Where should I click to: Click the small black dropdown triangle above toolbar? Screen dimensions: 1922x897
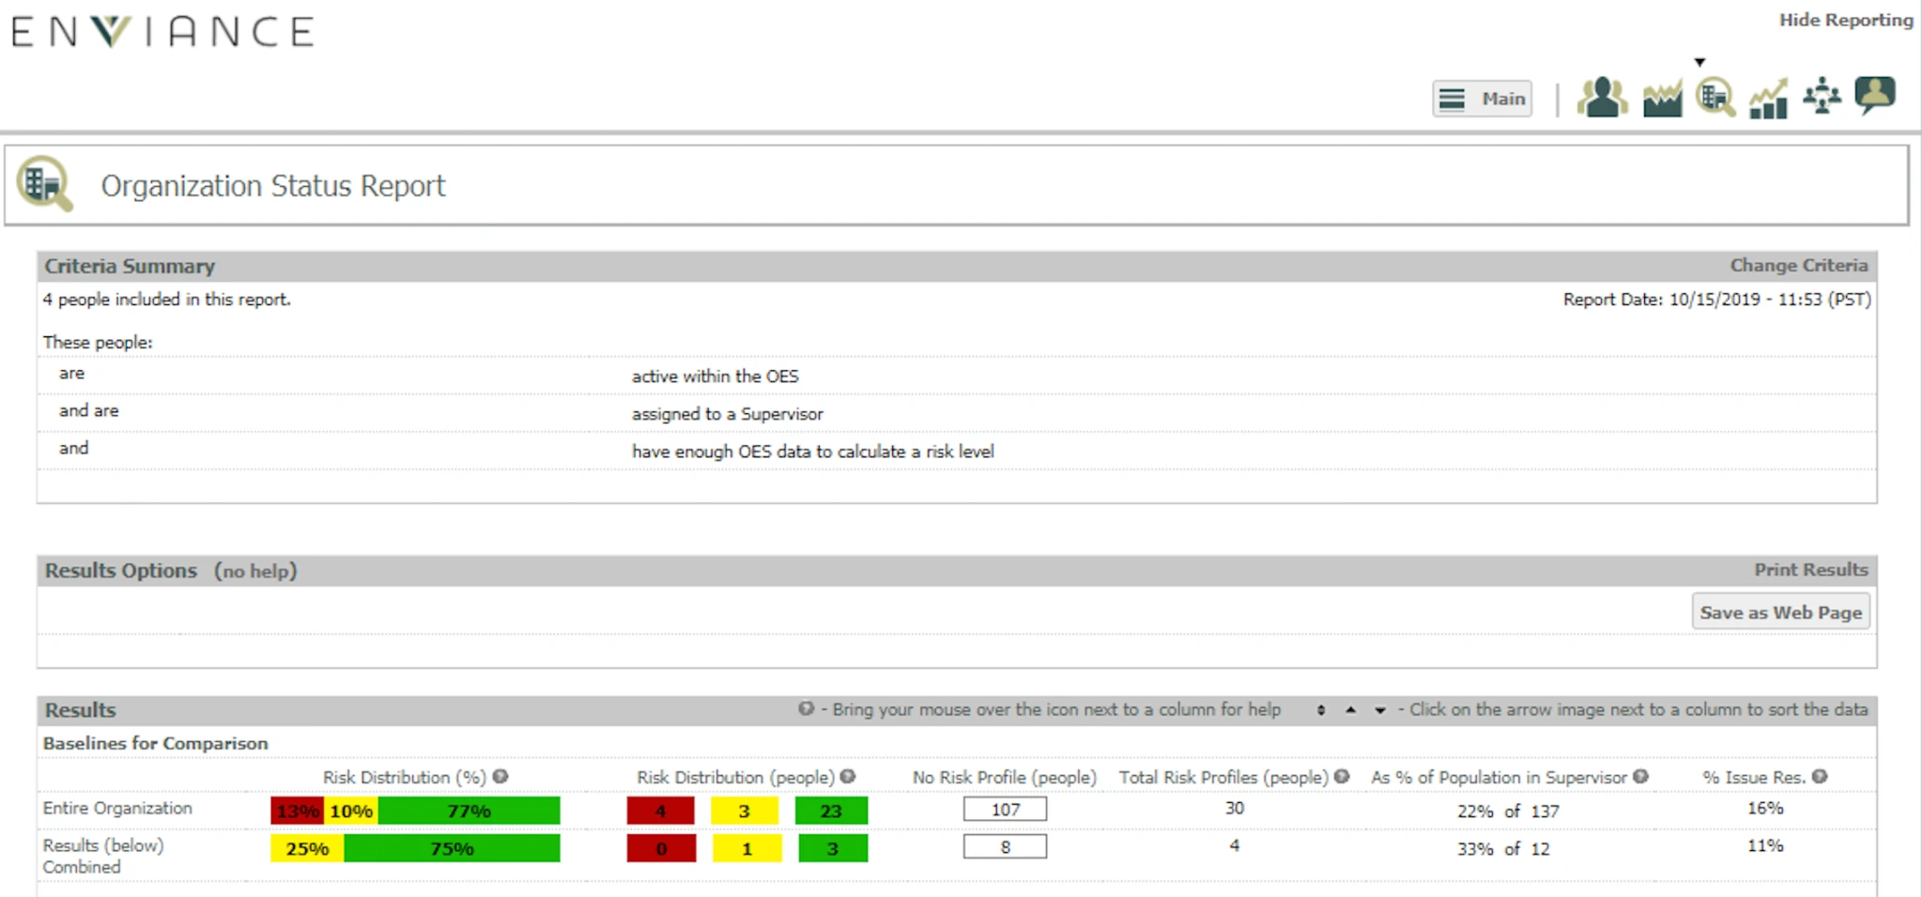[1699, 62]
